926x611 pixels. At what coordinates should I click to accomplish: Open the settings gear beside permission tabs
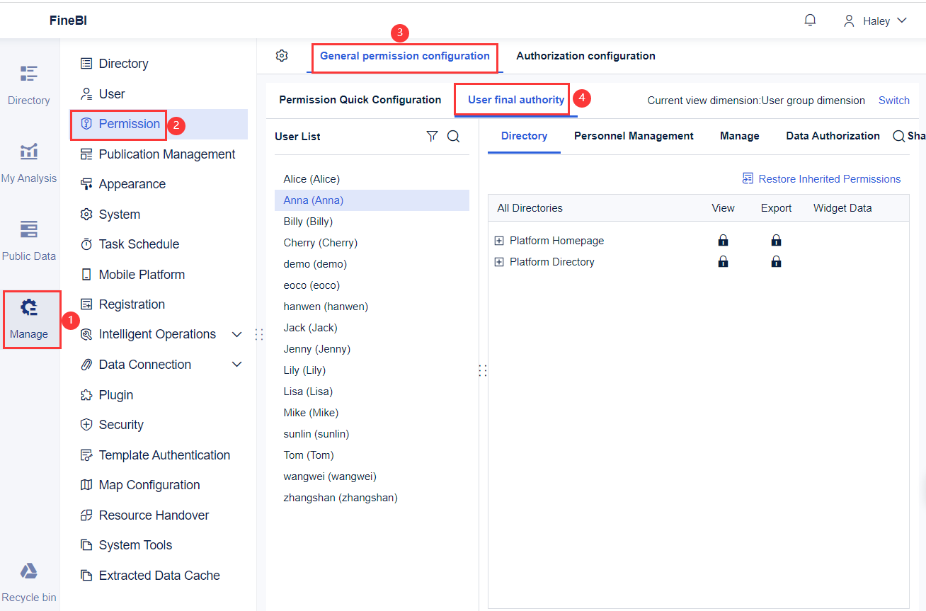coord(282,55)
